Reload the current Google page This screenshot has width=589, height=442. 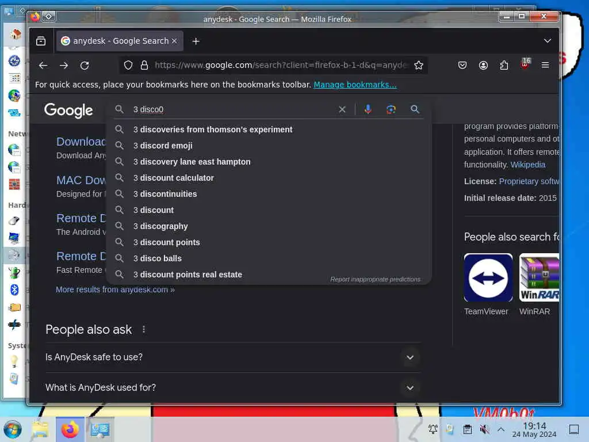(x=85, y=66)
